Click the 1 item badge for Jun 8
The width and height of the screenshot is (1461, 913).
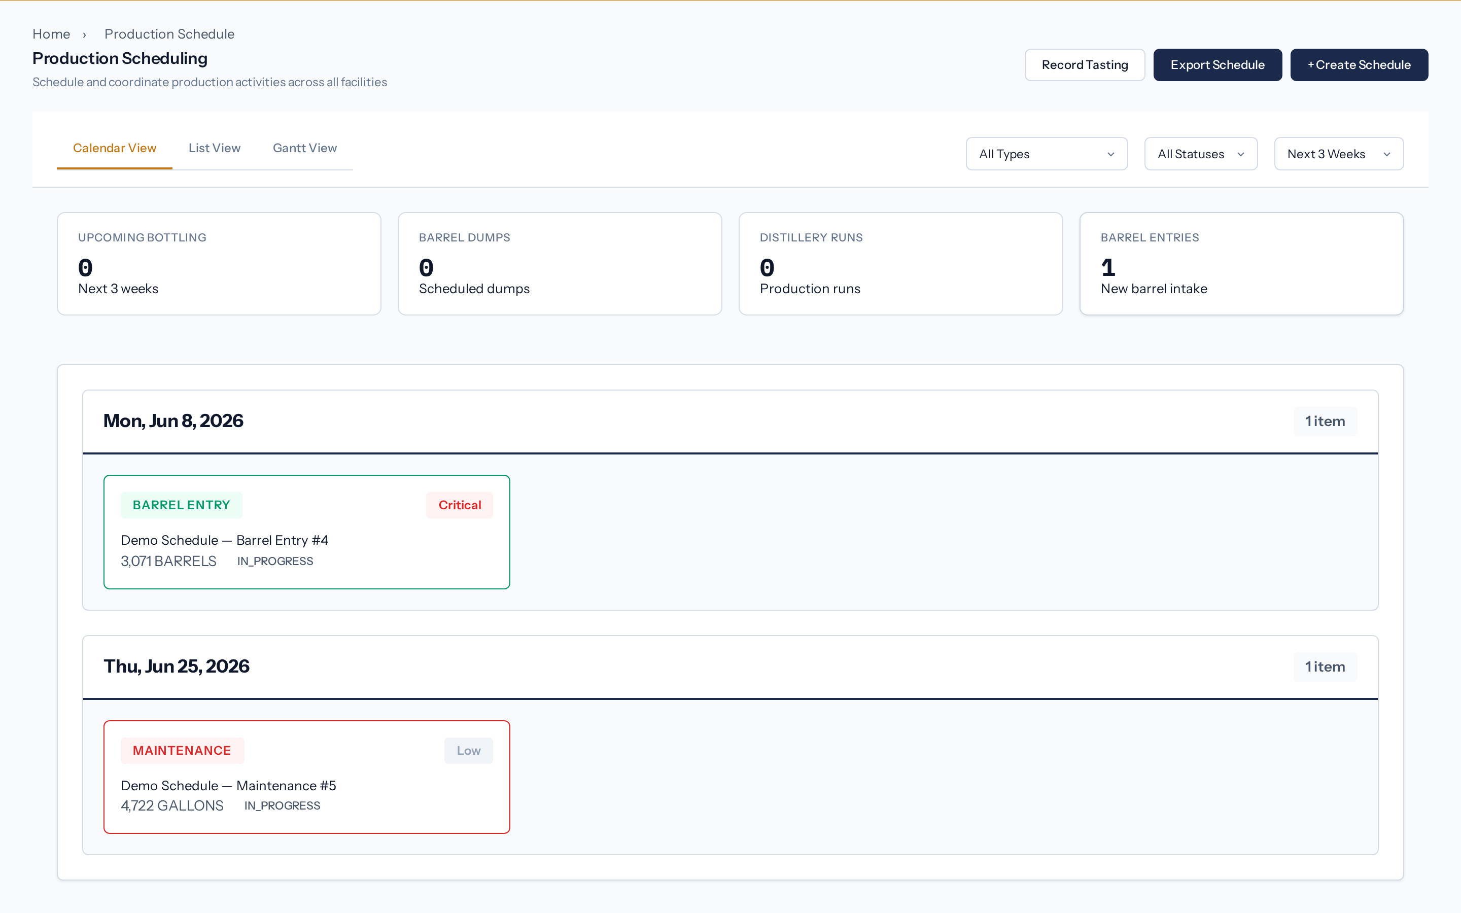tap(1325, 422)
